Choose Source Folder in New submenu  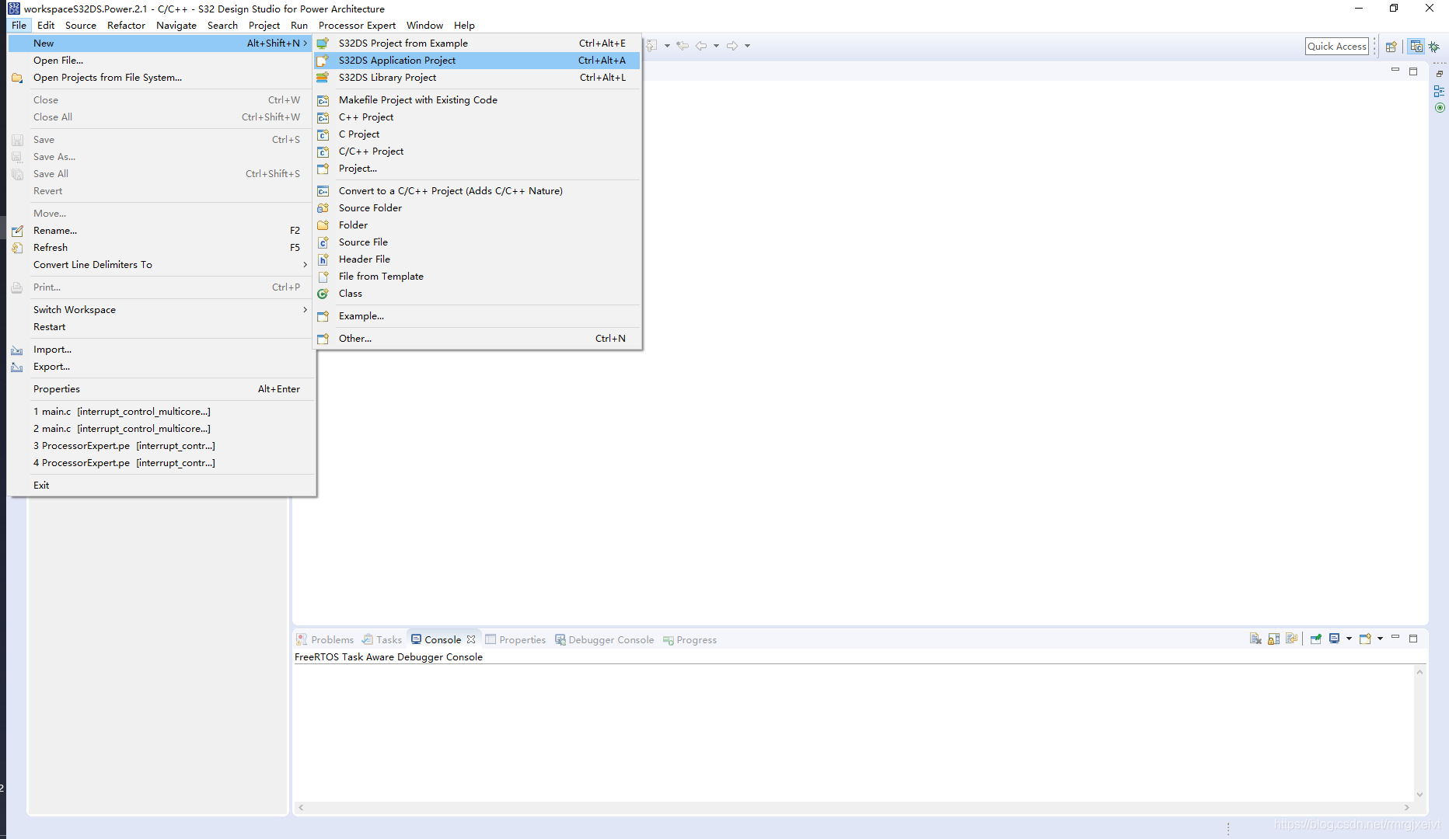point(477,207)
